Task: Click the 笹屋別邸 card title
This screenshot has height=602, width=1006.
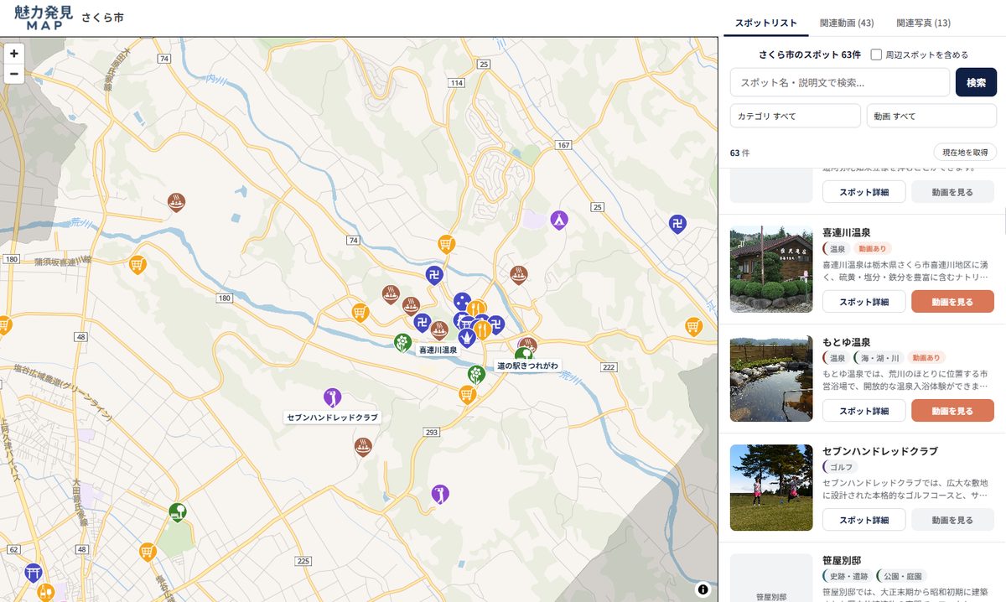Action: pos(842,560)
